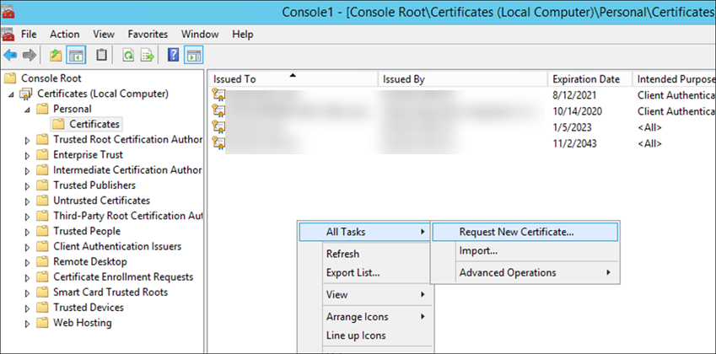The width and height of the screenshot is (716, 354).
Task: Open Arrange Icons submenu
Action: point(364,317)
